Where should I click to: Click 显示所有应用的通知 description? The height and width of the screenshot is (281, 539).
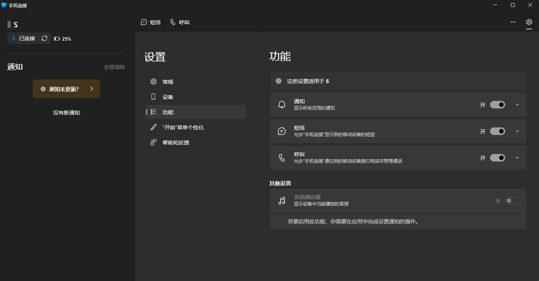[315, 108]
